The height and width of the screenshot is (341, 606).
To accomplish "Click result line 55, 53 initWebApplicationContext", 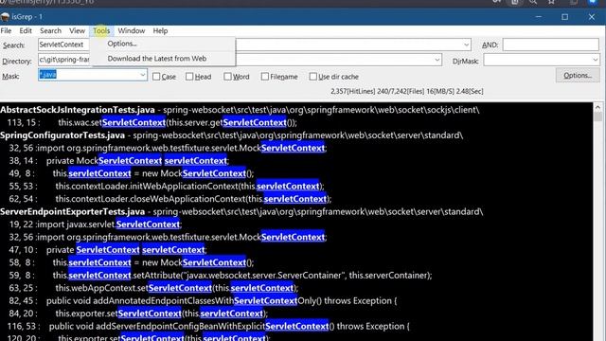I will (x=167, y=187).
